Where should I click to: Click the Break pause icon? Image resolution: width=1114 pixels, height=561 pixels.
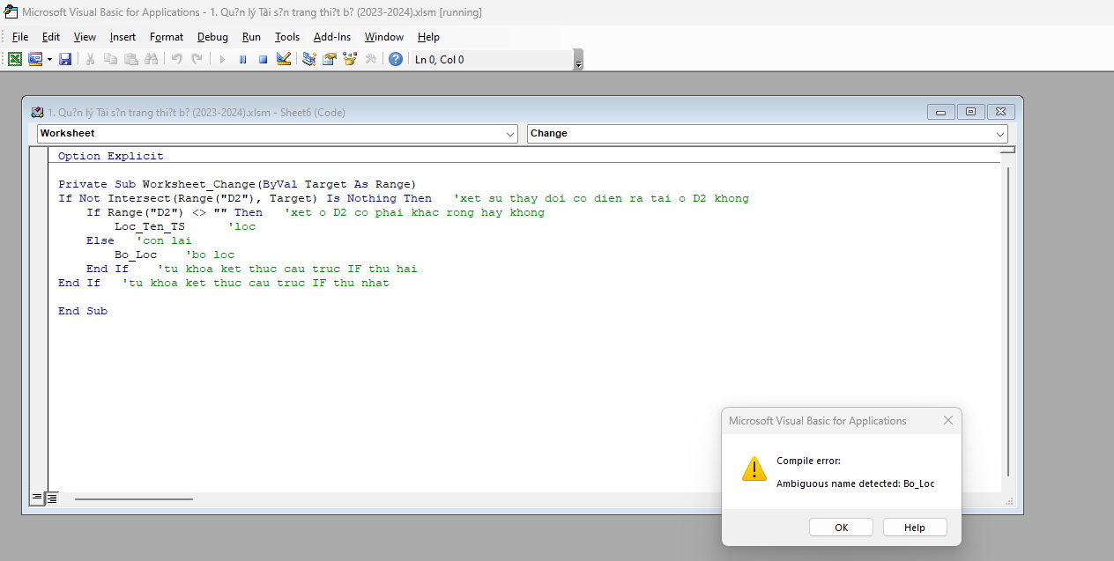point(242,59)
